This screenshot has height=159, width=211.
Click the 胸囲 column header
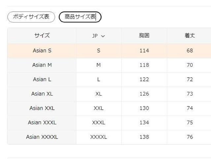coord(144,36)
